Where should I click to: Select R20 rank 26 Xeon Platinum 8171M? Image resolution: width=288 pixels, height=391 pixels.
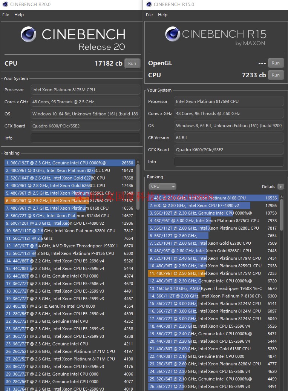[70, 351]
